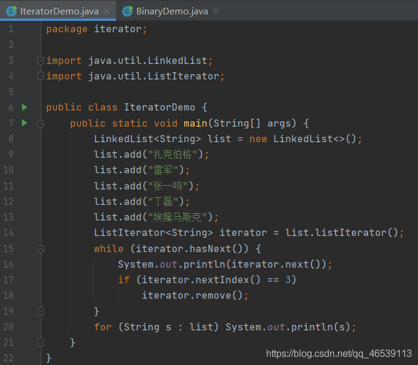Click 'iterator.hasNext()' in the while condition
418x365 pixels.
click(x=189, y=249)
